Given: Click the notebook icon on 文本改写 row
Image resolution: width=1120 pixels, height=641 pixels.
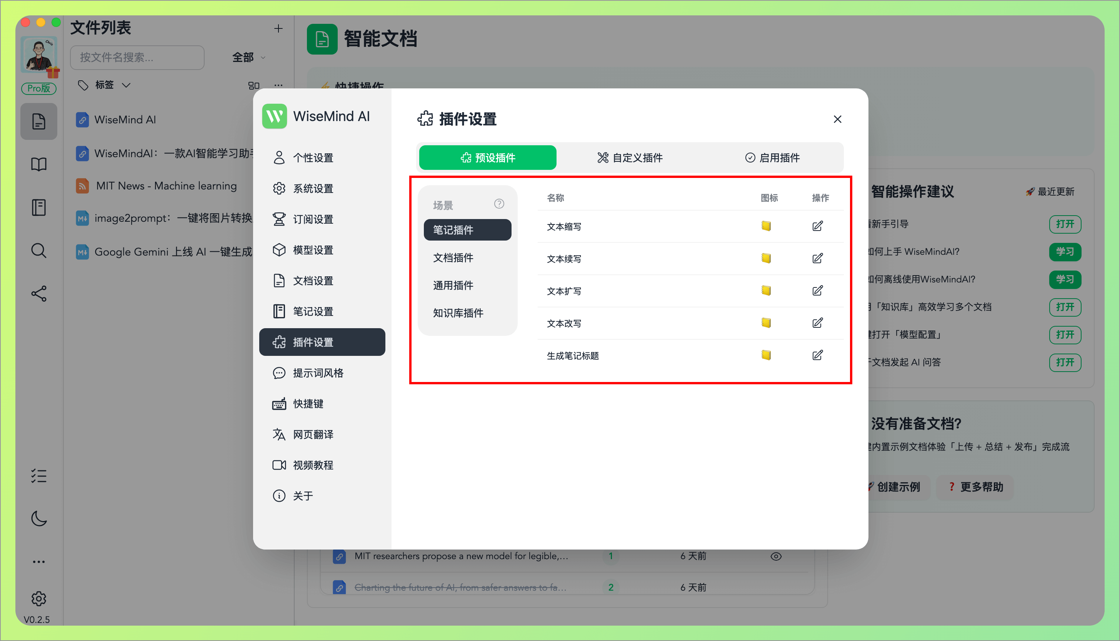Looking at the screenshot, I should 766,323.
